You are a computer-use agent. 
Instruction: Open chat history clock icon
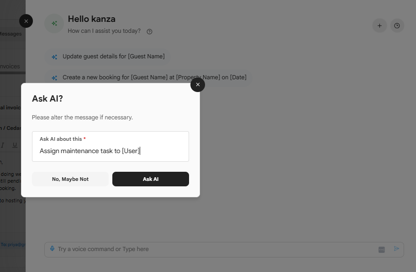pos(397,26)
